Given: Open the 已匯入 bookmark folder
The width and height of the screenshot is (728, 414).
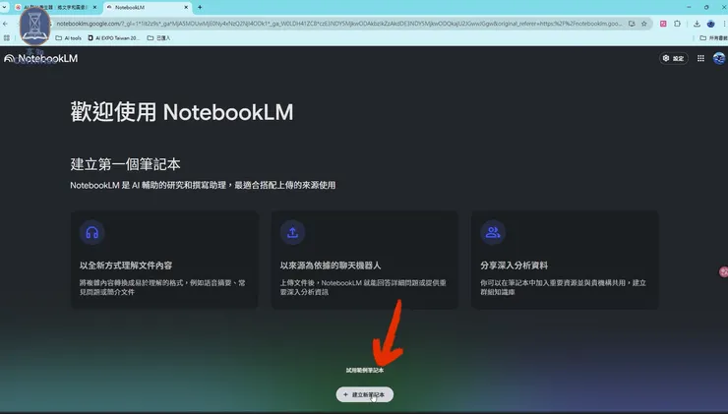Looking at the screenshot, I should click(x=158, y=38).
